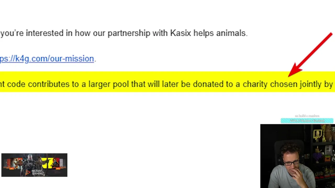
Task: Open the k4g.com/our-mission link
Action: [x=47, y=58]
